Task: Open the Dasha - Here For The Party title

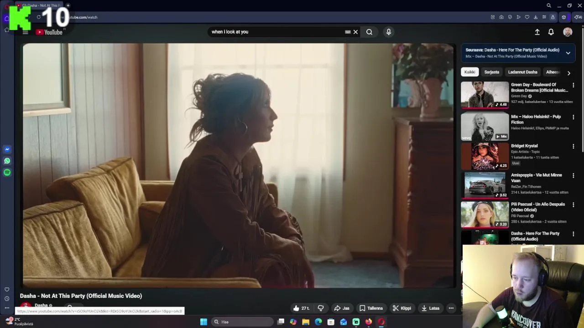Action: (x=535, y=236)
